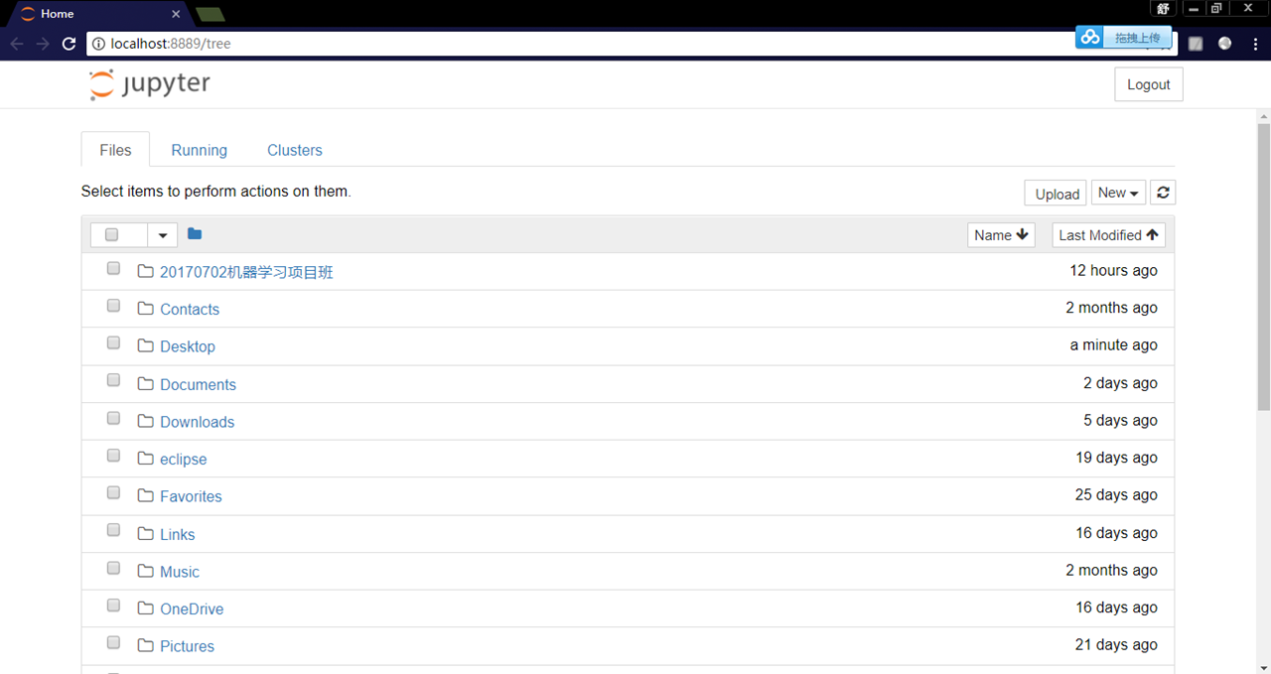Click the user profile badge in title bar
The width and height of the screenshot is (1271, 674).
1163,8
